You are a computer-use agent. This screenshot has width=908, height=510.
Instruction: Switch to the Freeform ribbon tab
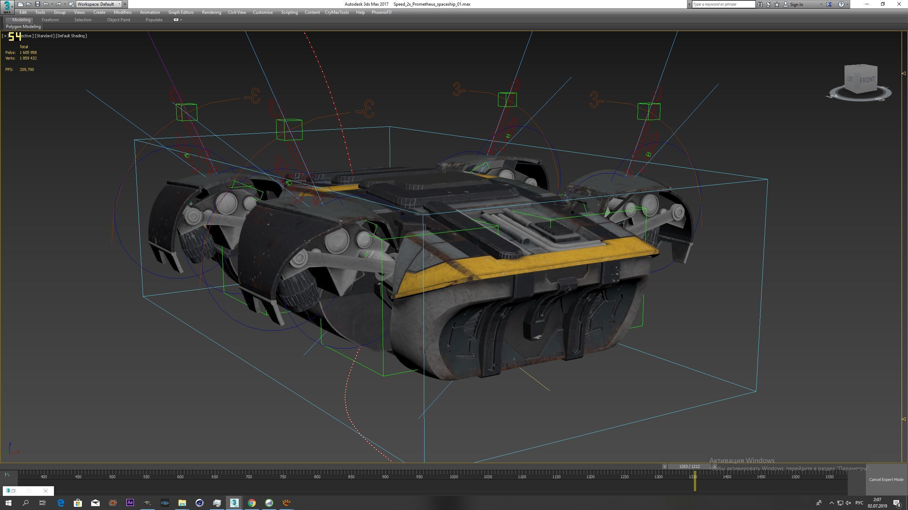pyautogui.click(x=50, y=20)
